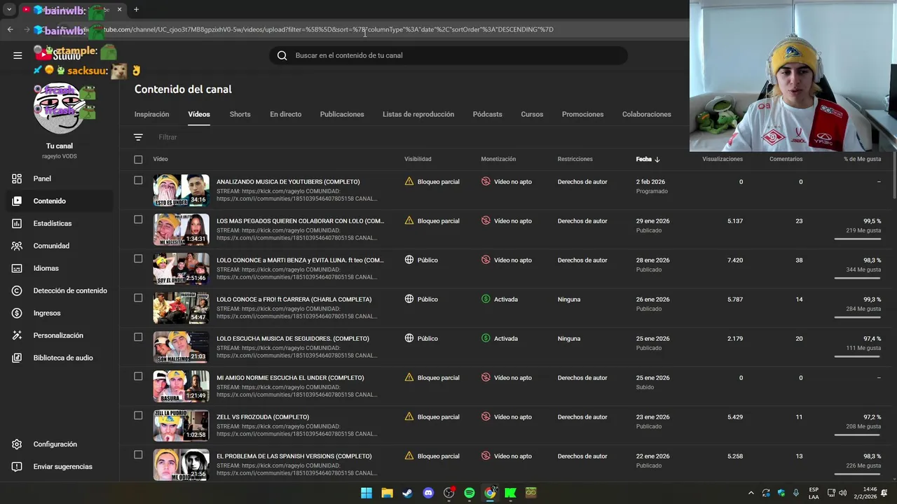Check LOS MAS PEGADOS video checkbox
897x504 pixels.
pyautogui.click(x=138, y=219)
